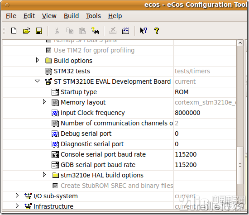The height and width of the screenshot is (215, 249).
Task: Open a configuration file with folder icon
Action: 26,30
